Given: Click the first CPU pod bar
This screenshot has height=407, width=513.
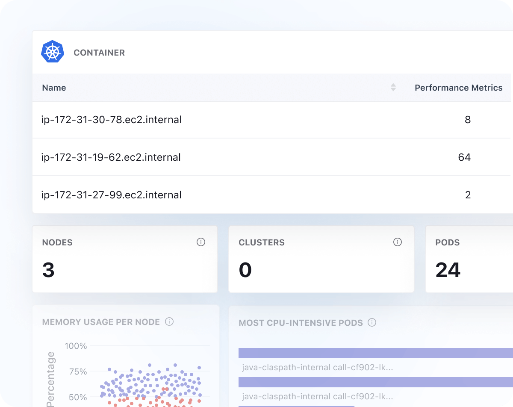Looking at the screenshot, I should click(376, 353).
